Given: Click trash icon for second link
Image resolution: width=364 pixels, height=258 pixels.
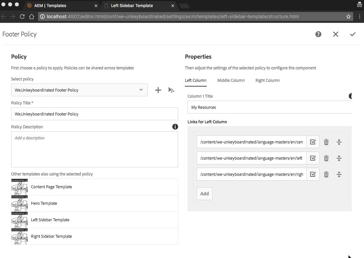Looking at the screenshot, I should point(326,158).
